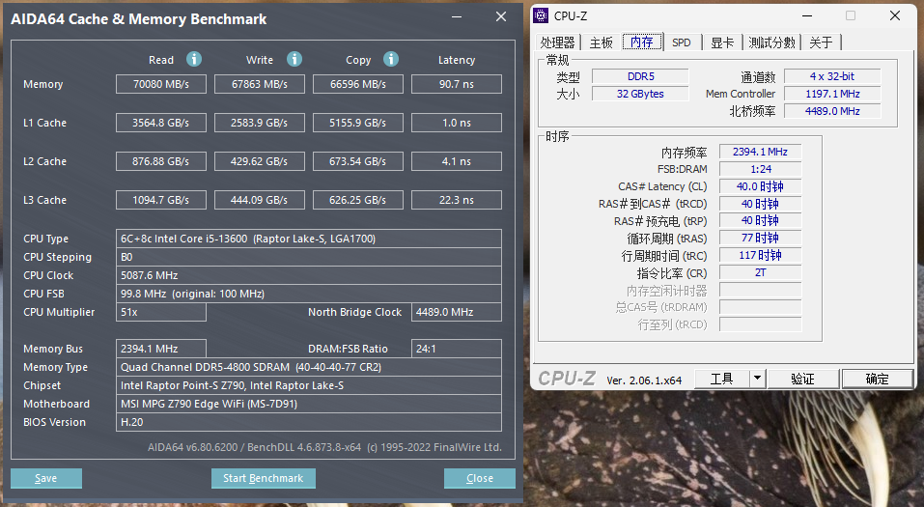The image size is (924, 507).
Task: Click the CPU FSB value 99.8 MHz
Action: (309, 294)
